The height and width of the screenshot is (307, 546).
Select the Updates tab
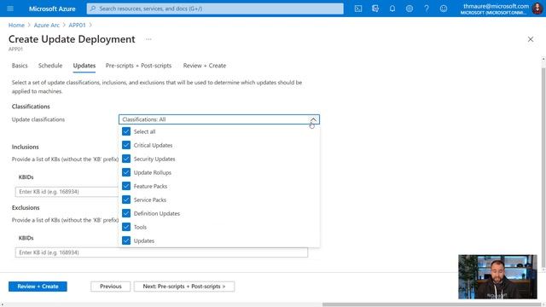(84, 66)
